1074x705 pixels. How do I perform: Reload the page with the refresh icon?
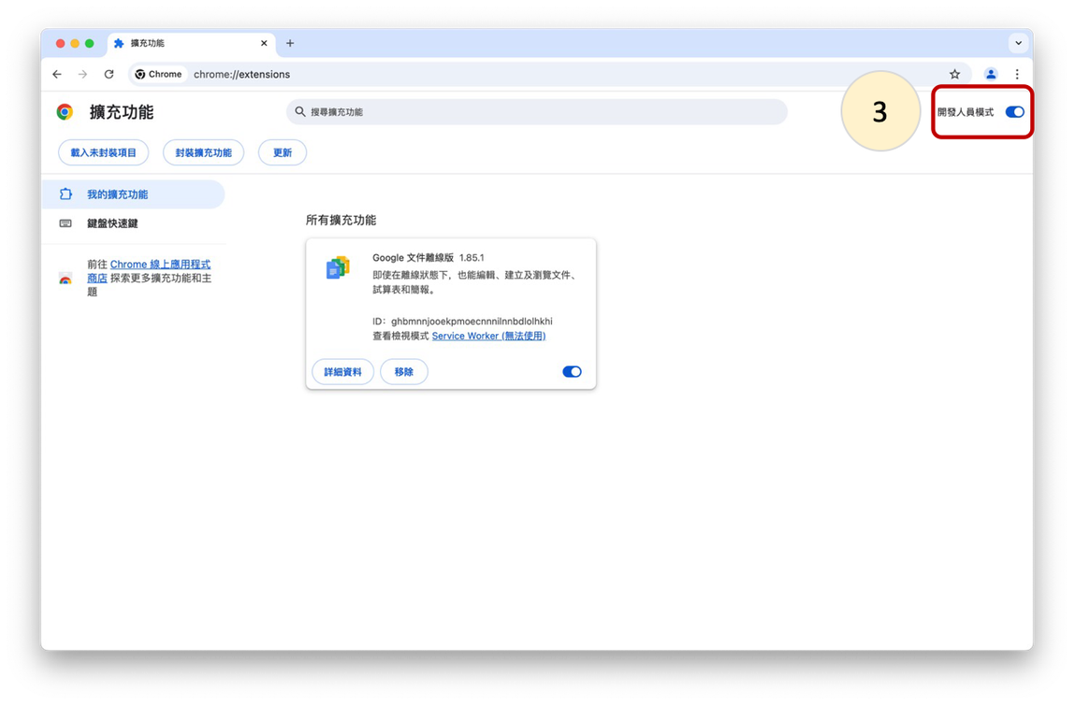[109, 74]
